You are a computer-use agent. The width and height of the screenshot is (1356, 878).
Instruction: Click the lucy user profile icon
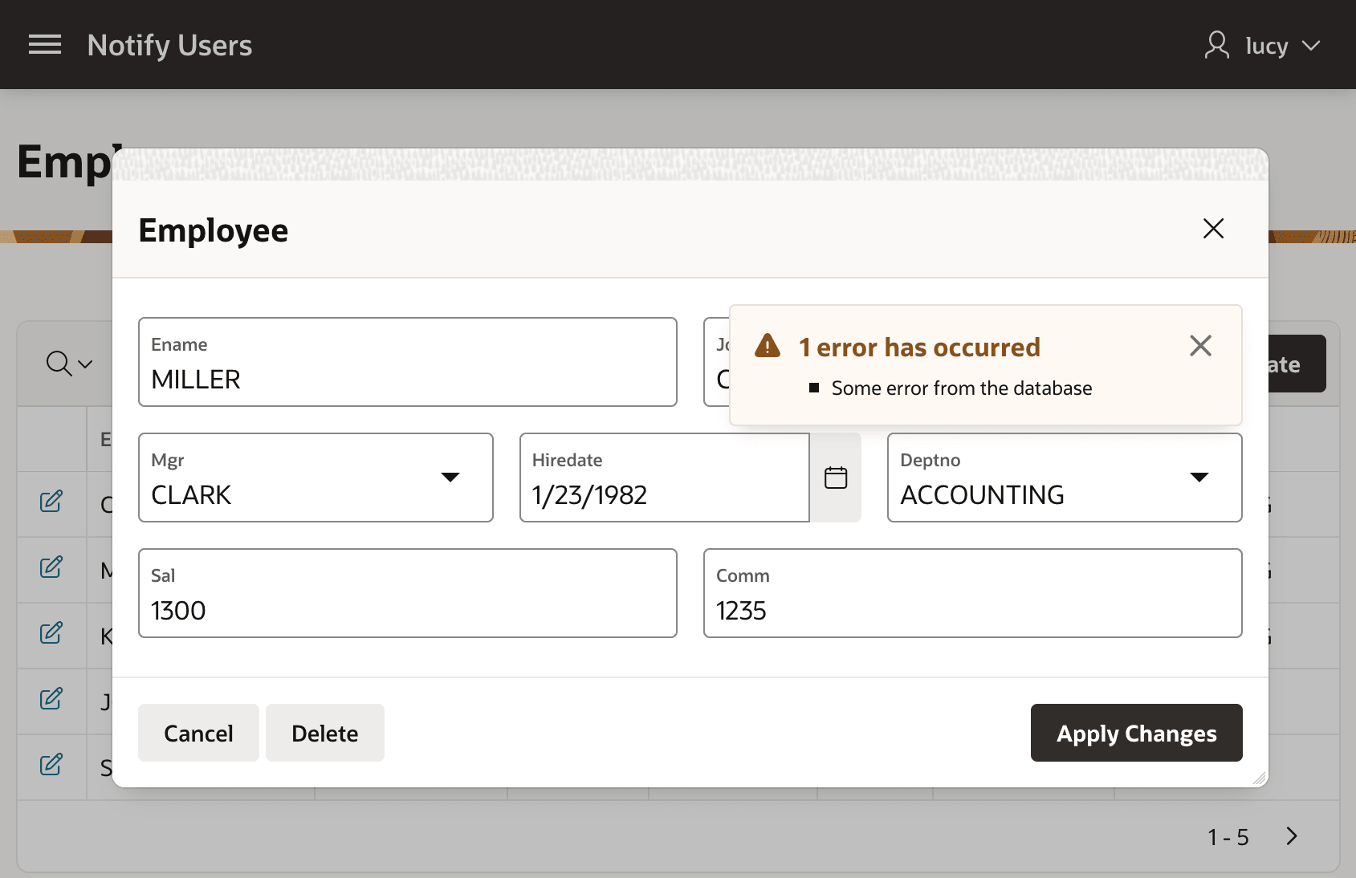1217,45
